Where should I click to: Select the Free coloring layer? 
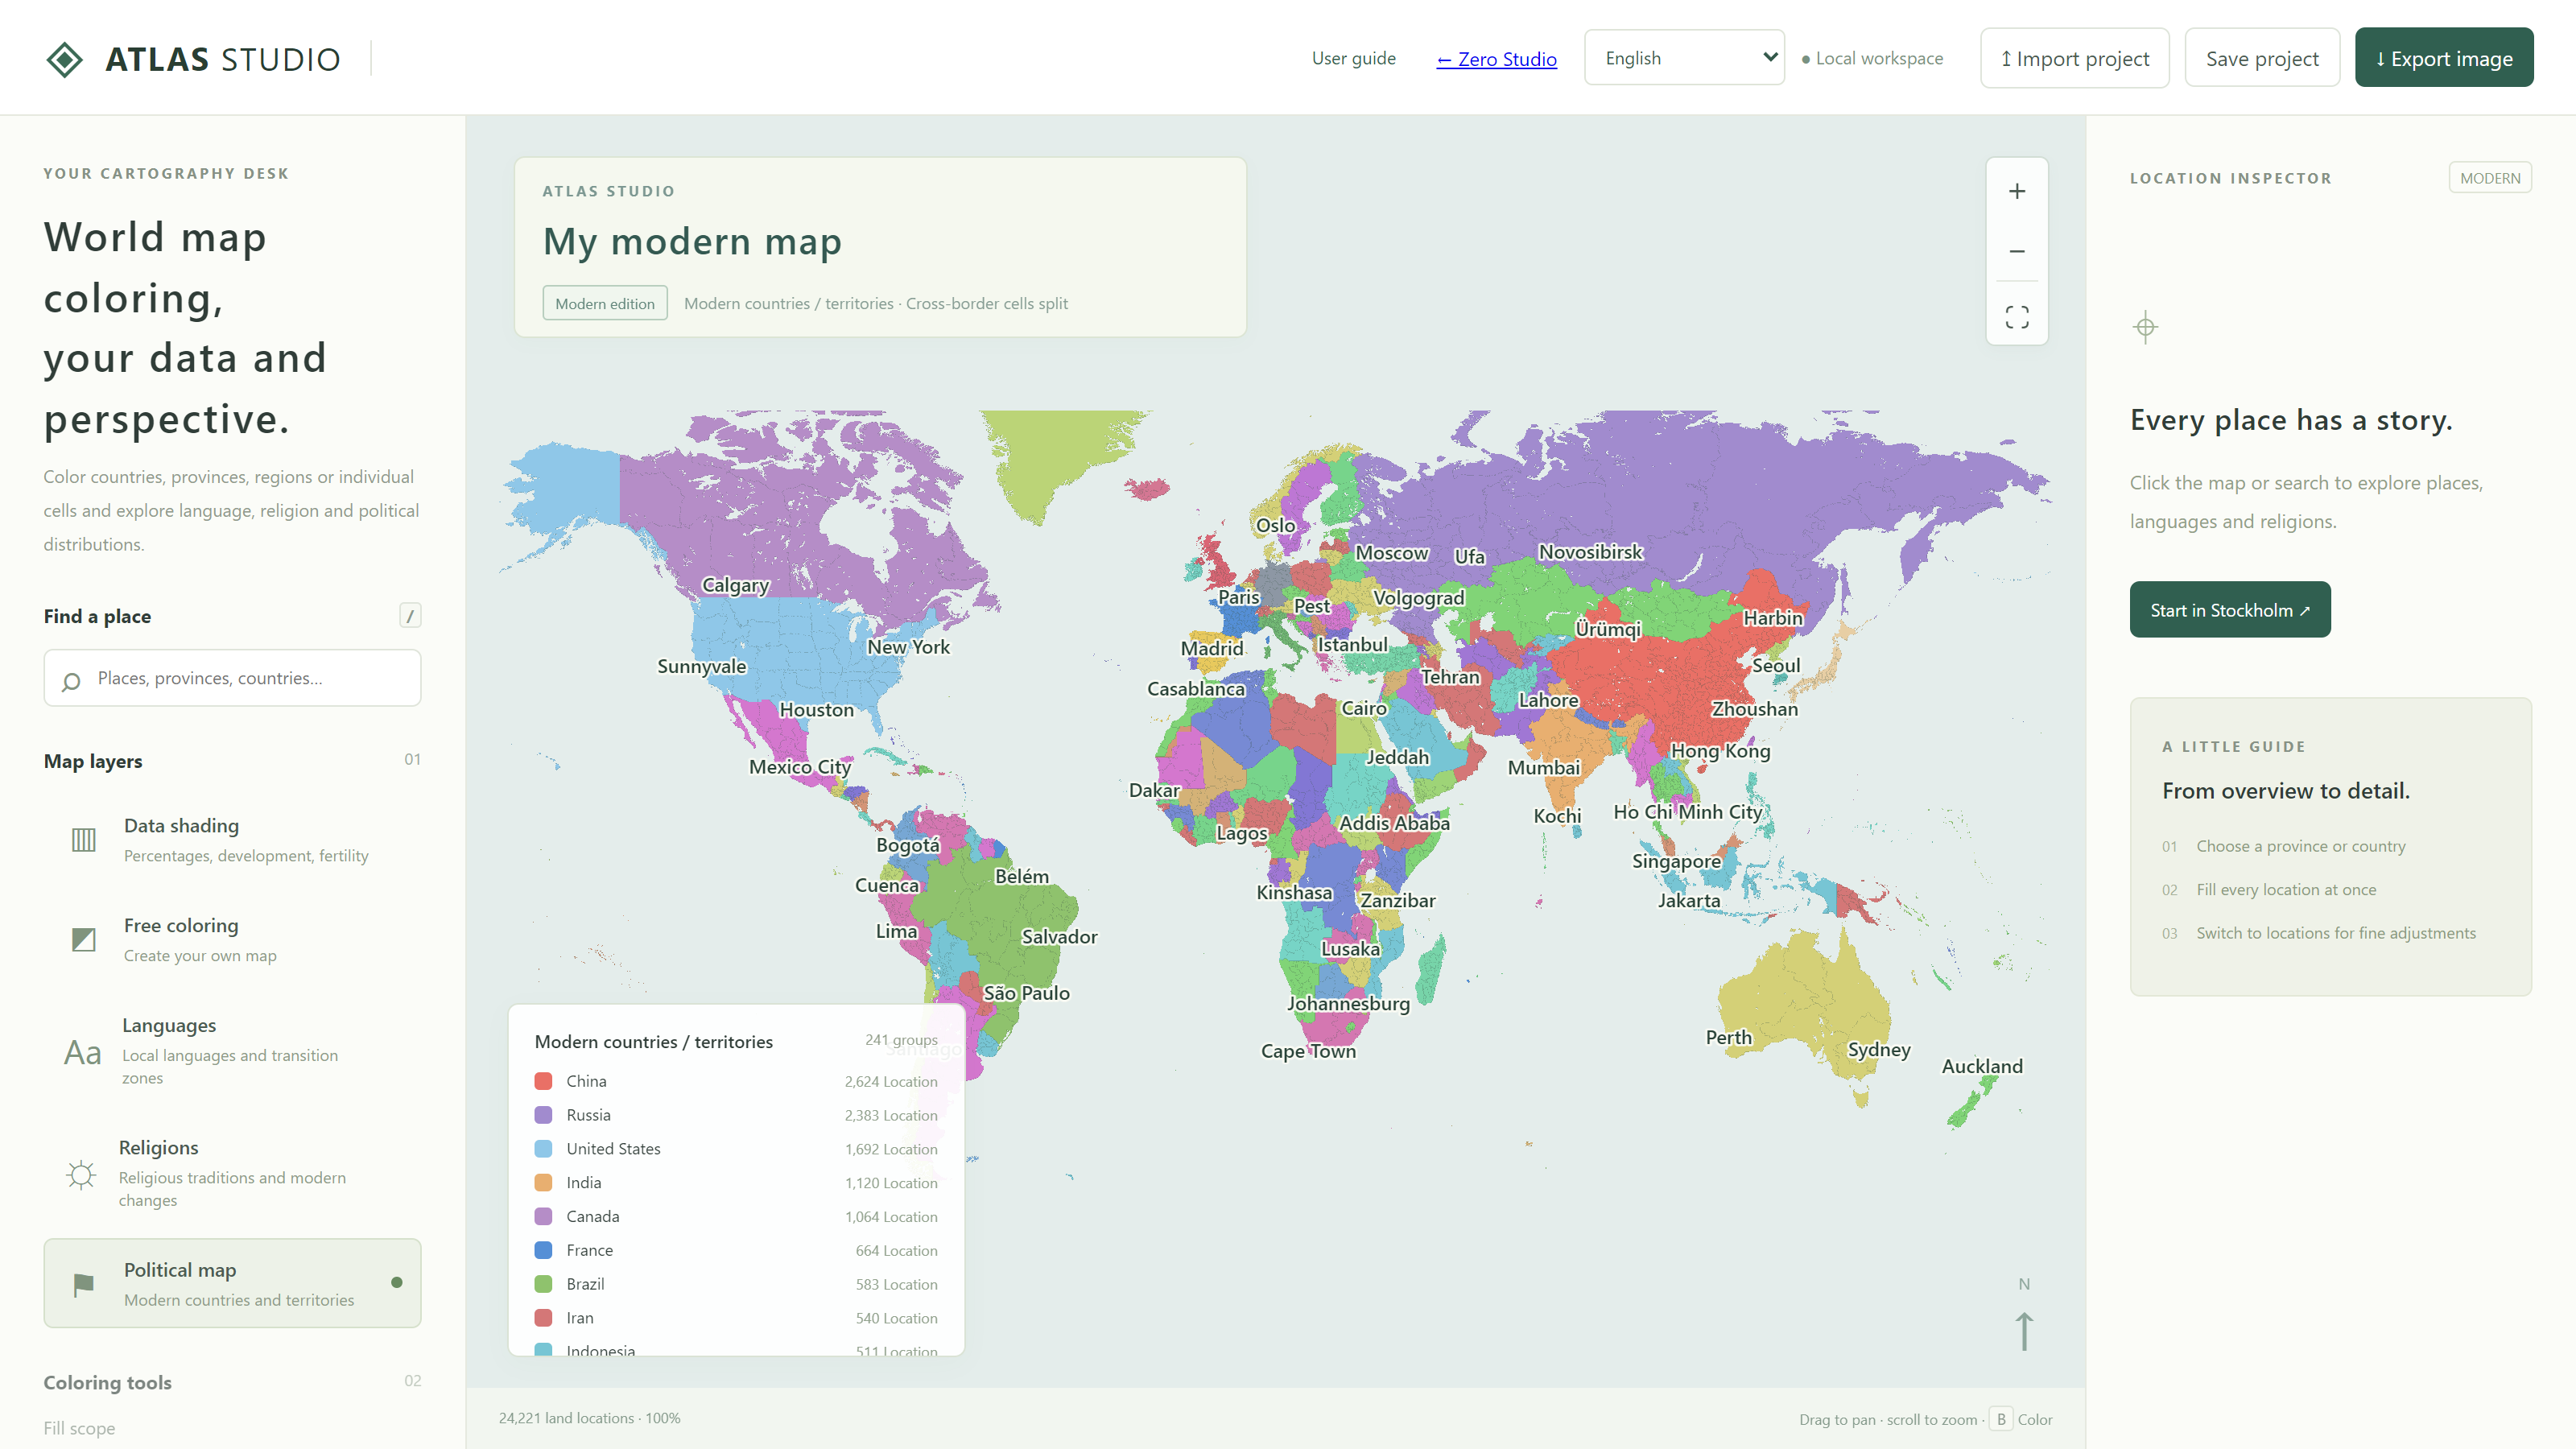(232, 939)
